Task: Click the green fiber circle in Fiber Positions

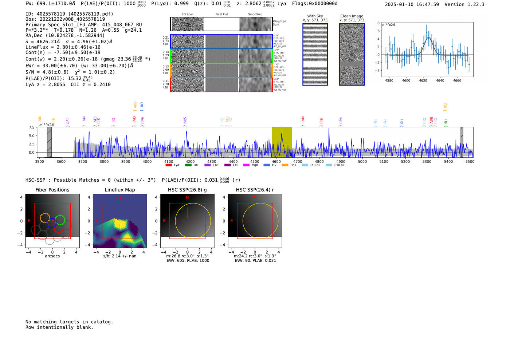Action: point(60,220)
